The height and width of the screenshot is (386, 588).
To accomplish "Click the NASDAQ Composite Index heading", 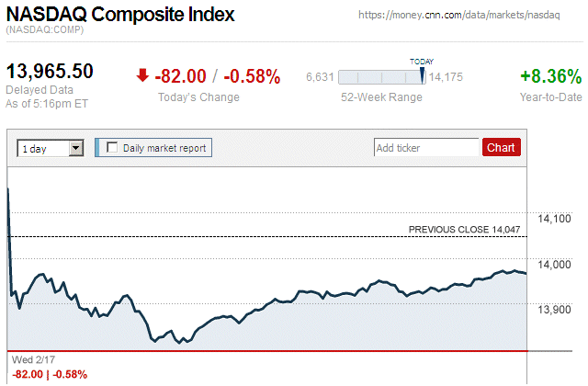I will tap(120, 16).
